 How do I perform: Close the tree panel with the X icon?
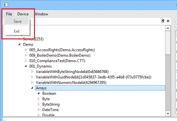(x=168, y=21)
